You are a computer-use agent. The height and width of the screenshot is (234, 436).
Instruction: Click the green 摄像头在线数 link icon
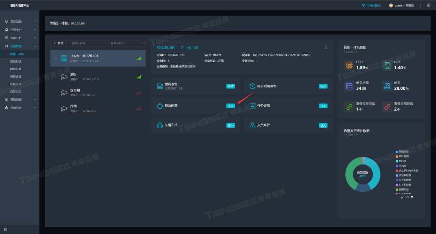[x=349, y=107]
